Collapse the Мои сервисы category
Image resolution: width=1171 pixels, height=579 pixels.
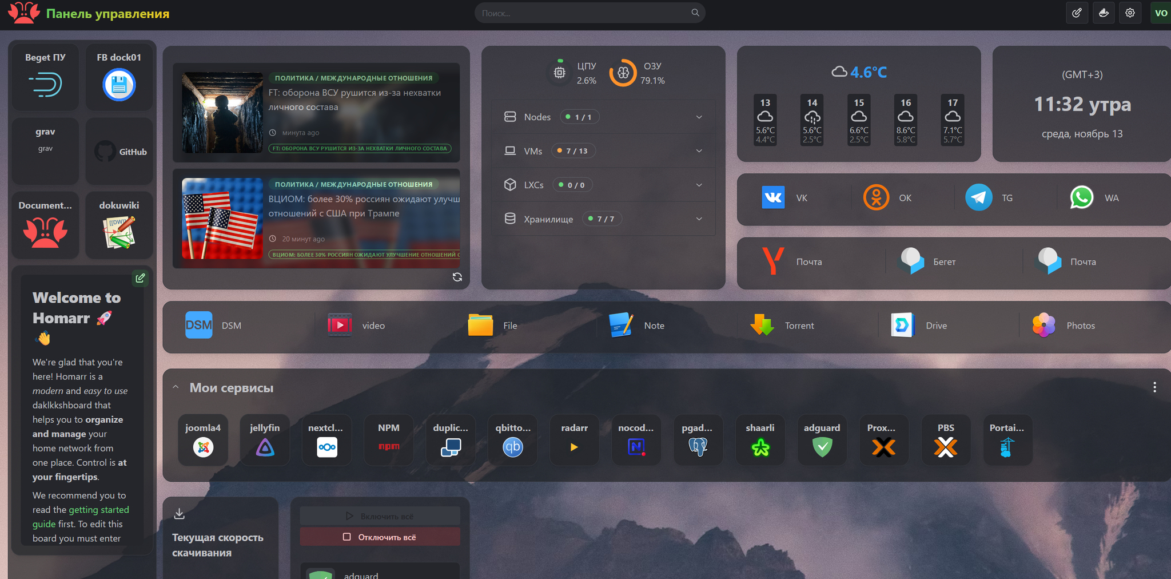(176, 387)
